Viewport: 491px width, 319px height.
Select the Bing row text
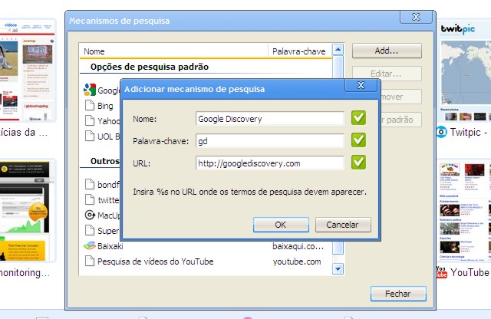click(x=105, y=106)
